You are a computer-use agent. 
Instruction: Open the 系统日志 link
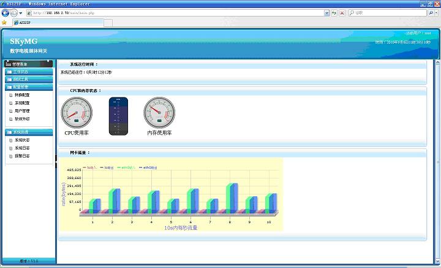[x=22, y=148]
